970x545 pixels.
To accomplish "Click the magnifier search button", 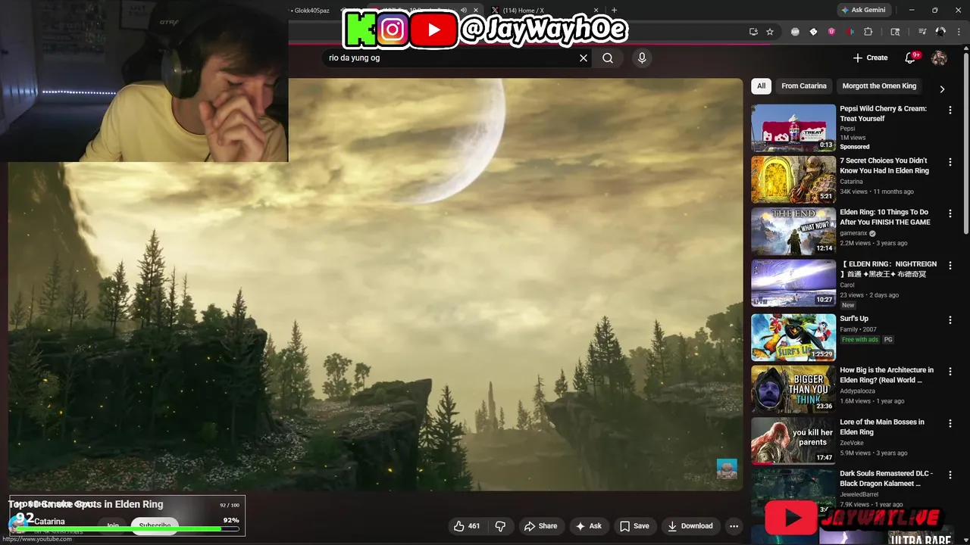I will click(x=608, y=58).
